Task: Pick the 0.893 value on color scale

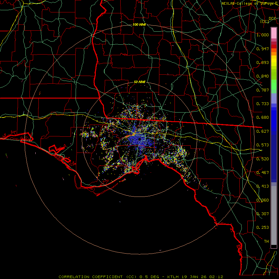Action: pos(263,62)
